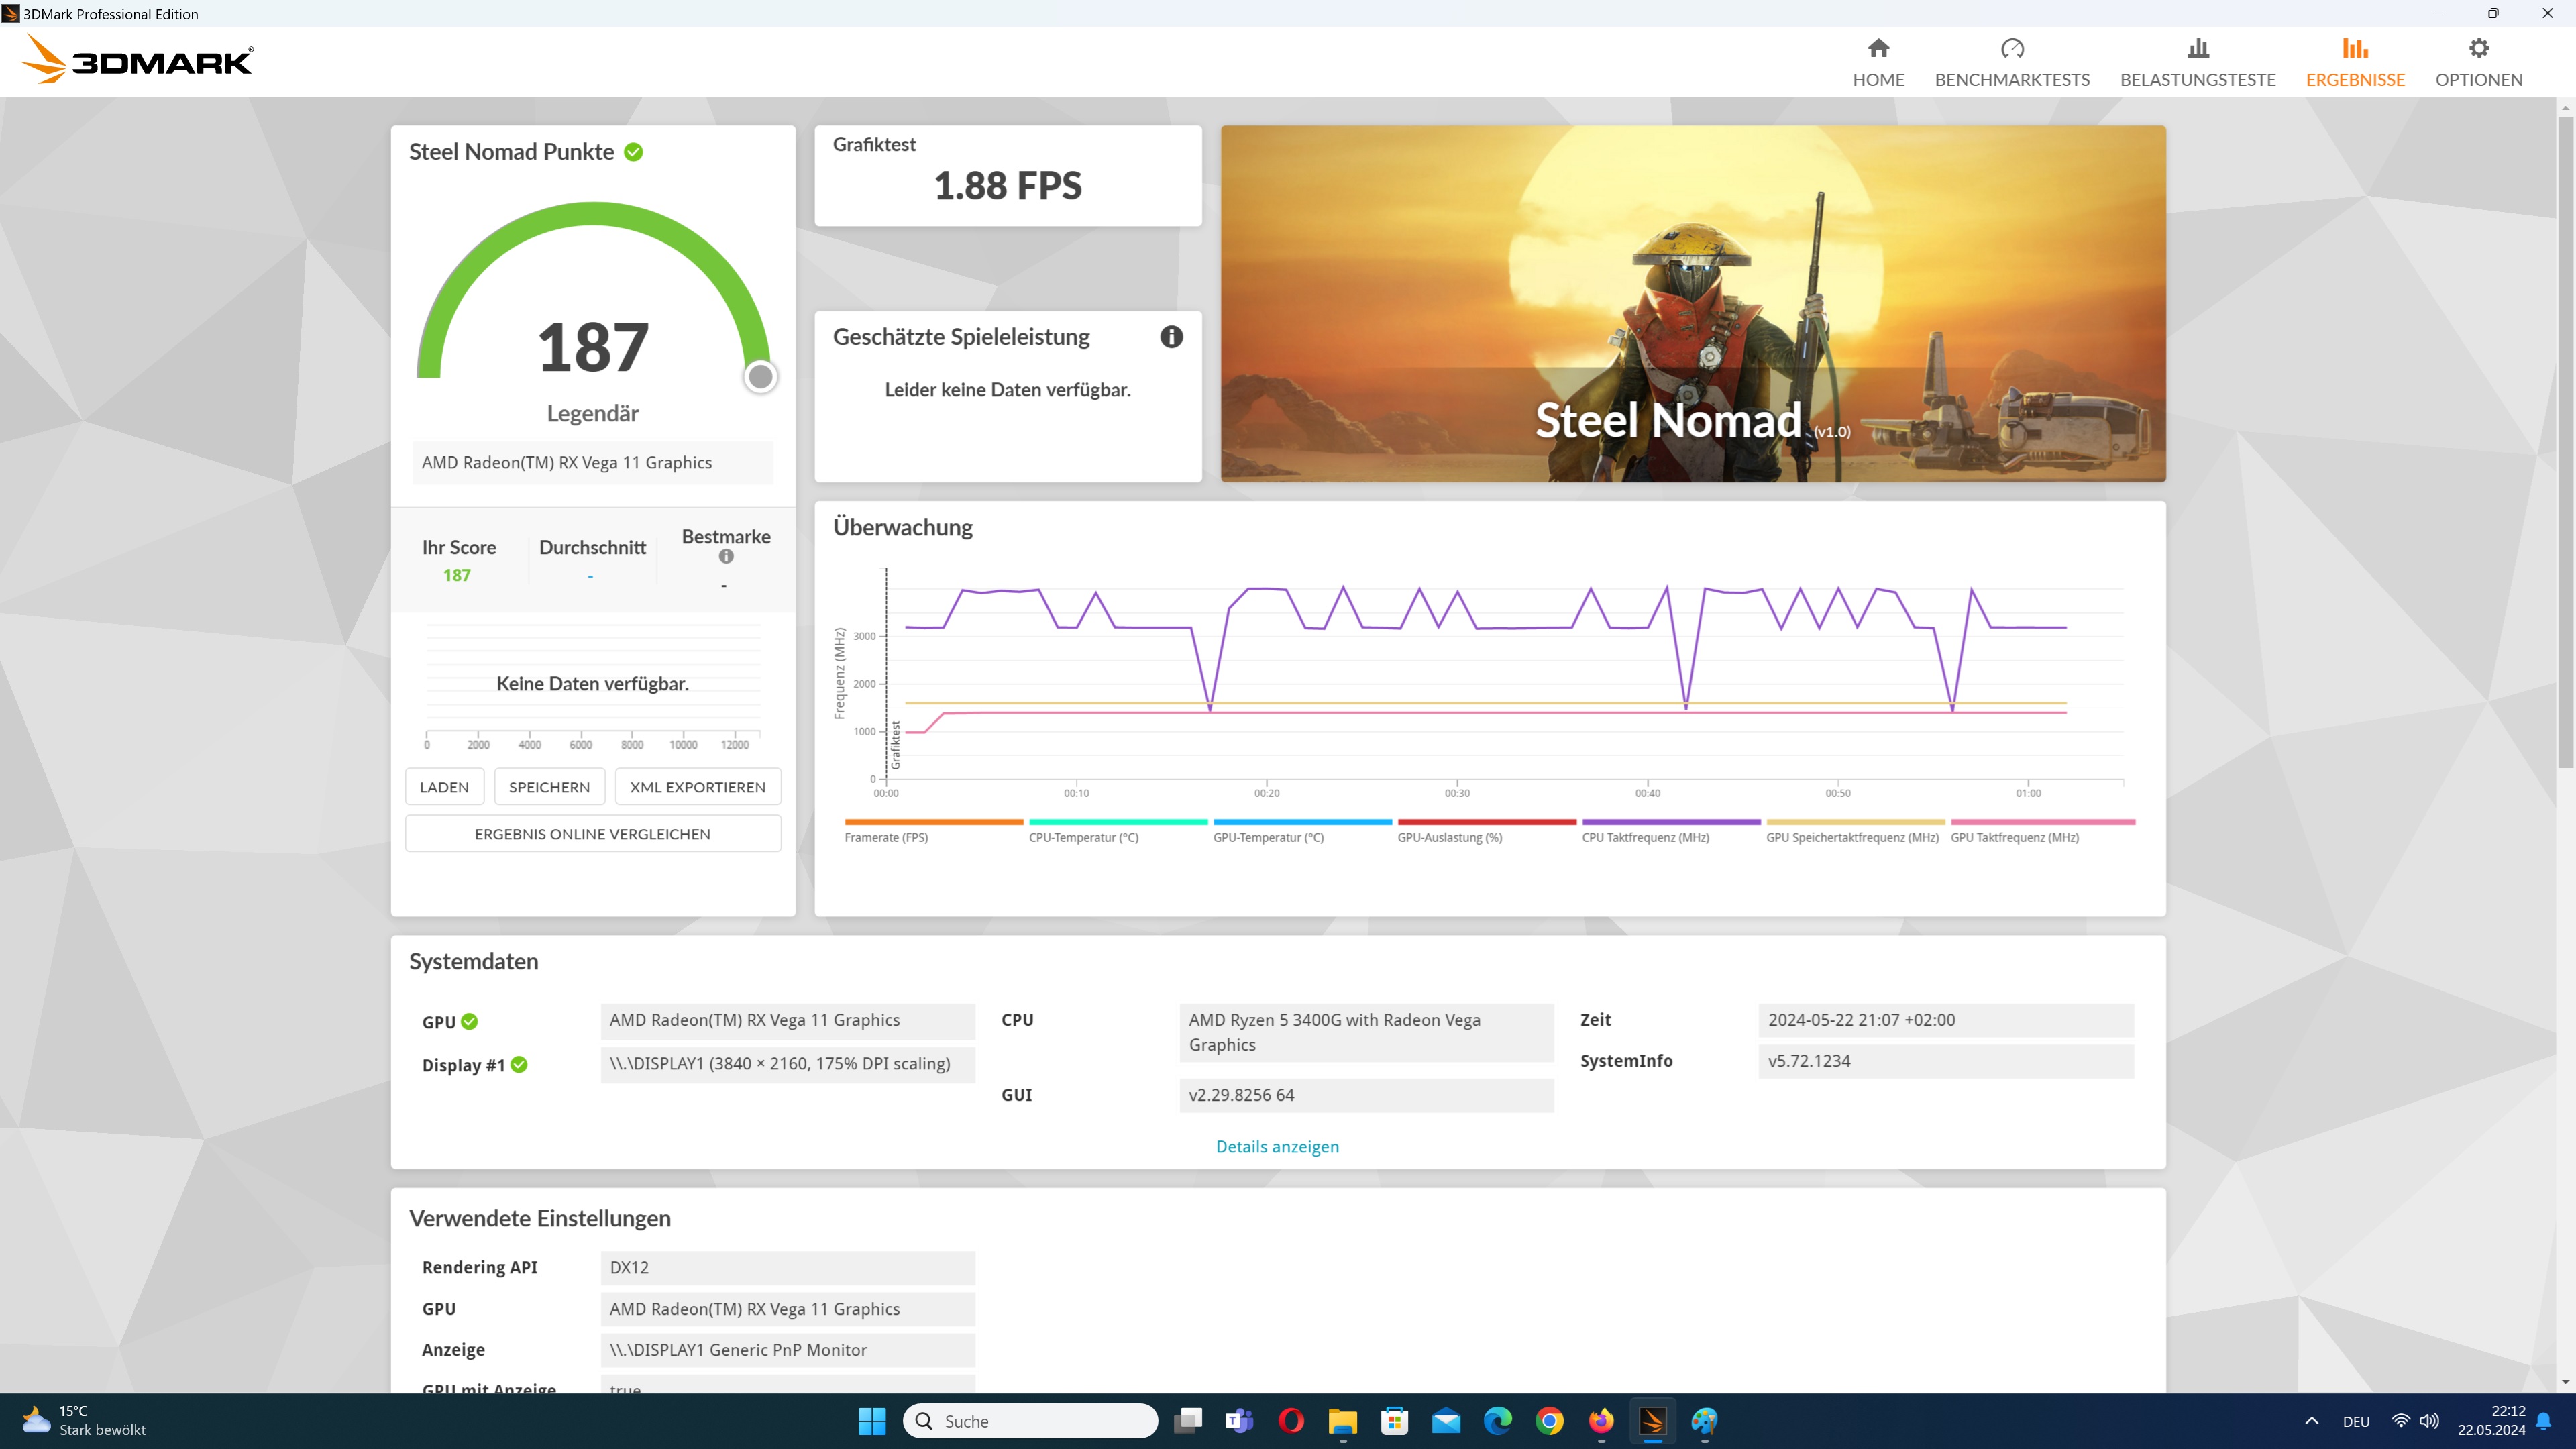Open Benchmarktests via the gauge icon
This screenshot has width=2576, height=1449.
[2012, 48]
